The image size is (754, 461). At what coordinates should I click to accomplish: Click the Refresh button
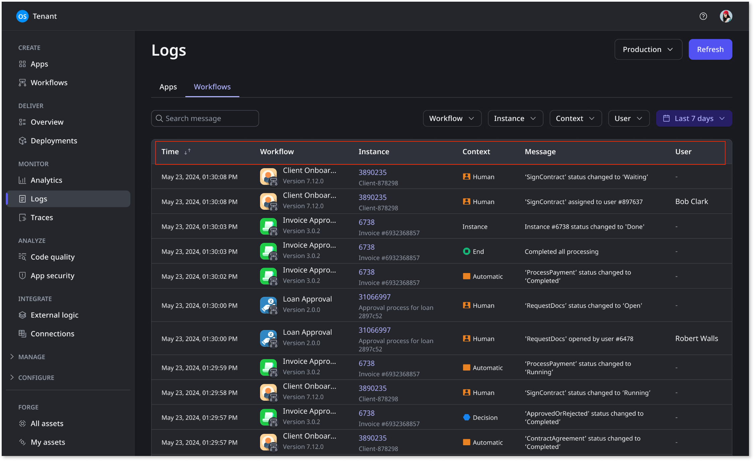(710, 49)
